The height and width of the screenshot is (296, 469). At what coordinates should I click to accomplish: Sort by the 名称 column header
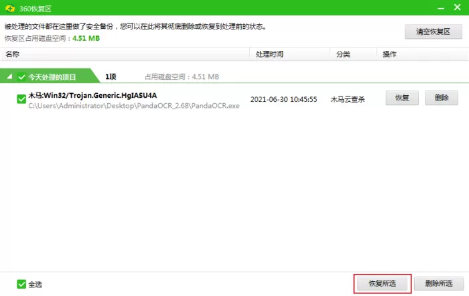pyautogui.click(x=125, y=54)
